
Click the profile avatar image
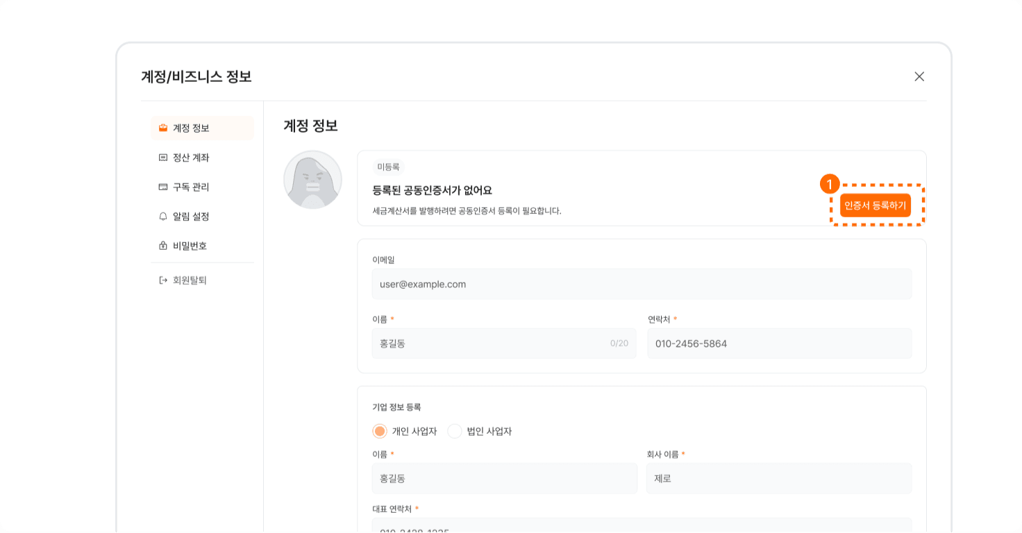pyautogui.click(x=312, y=180)
